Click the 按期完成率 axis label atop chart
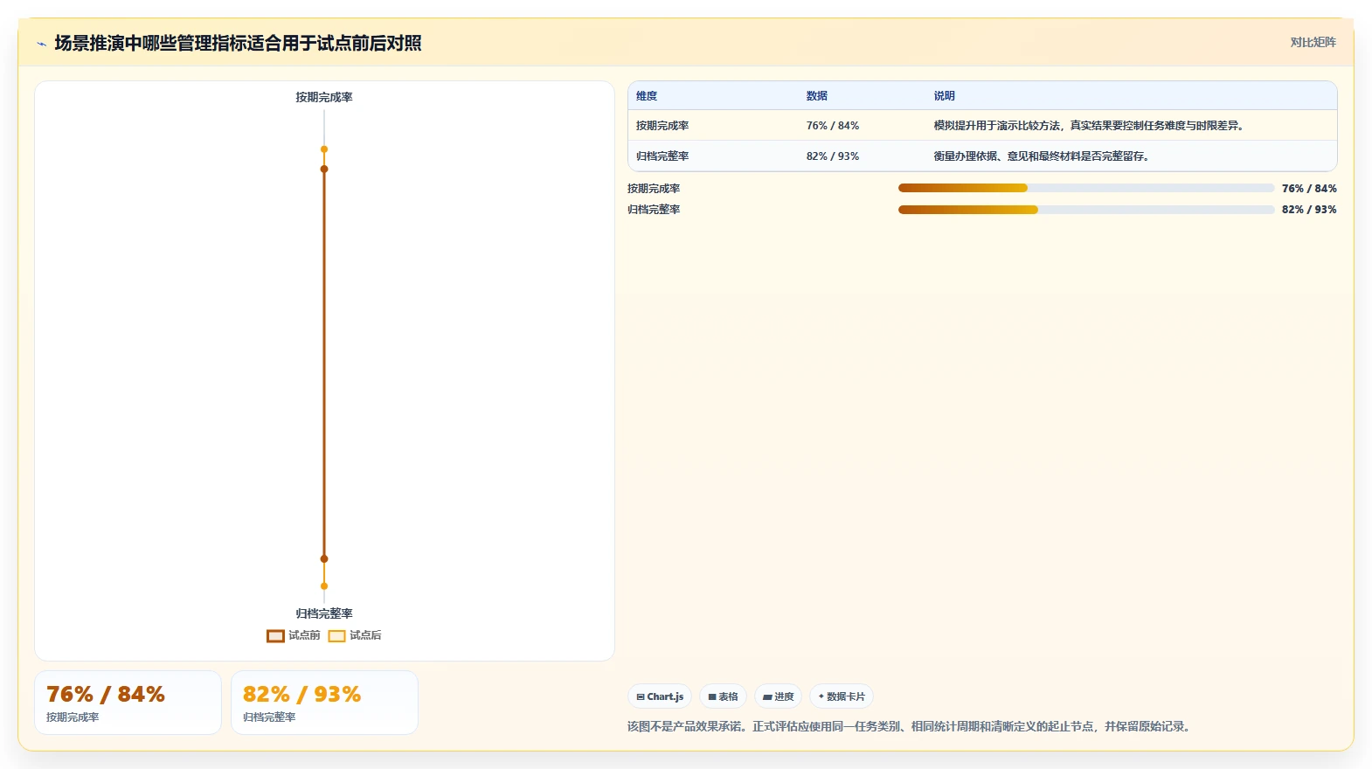This screenshot has width=1372, height=769. (324, 97)
